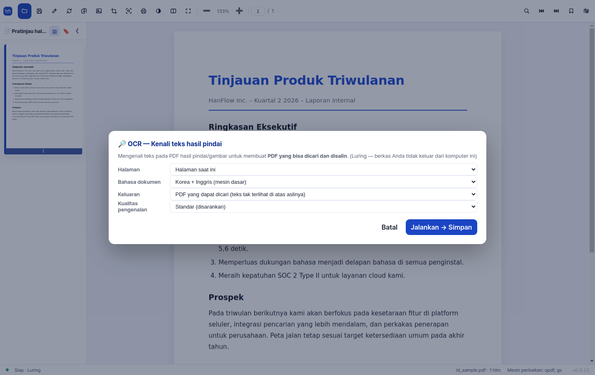
Task: Click the HanFlow wave logo icon
Action: (8, 11)
